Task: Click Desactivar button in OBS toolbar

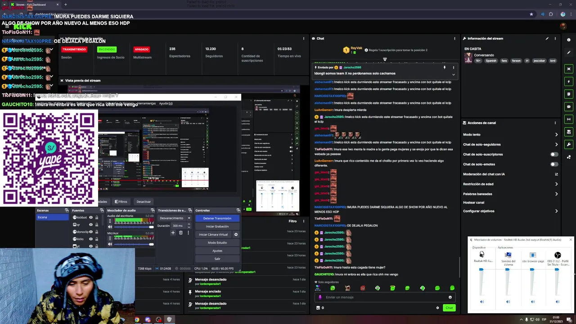Action: coord(144,202)
